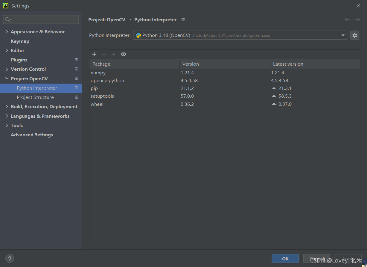This screenshot has width=367, height=267.
Task: Click the upgrade package arrow icon
Action: pos(114,54)
